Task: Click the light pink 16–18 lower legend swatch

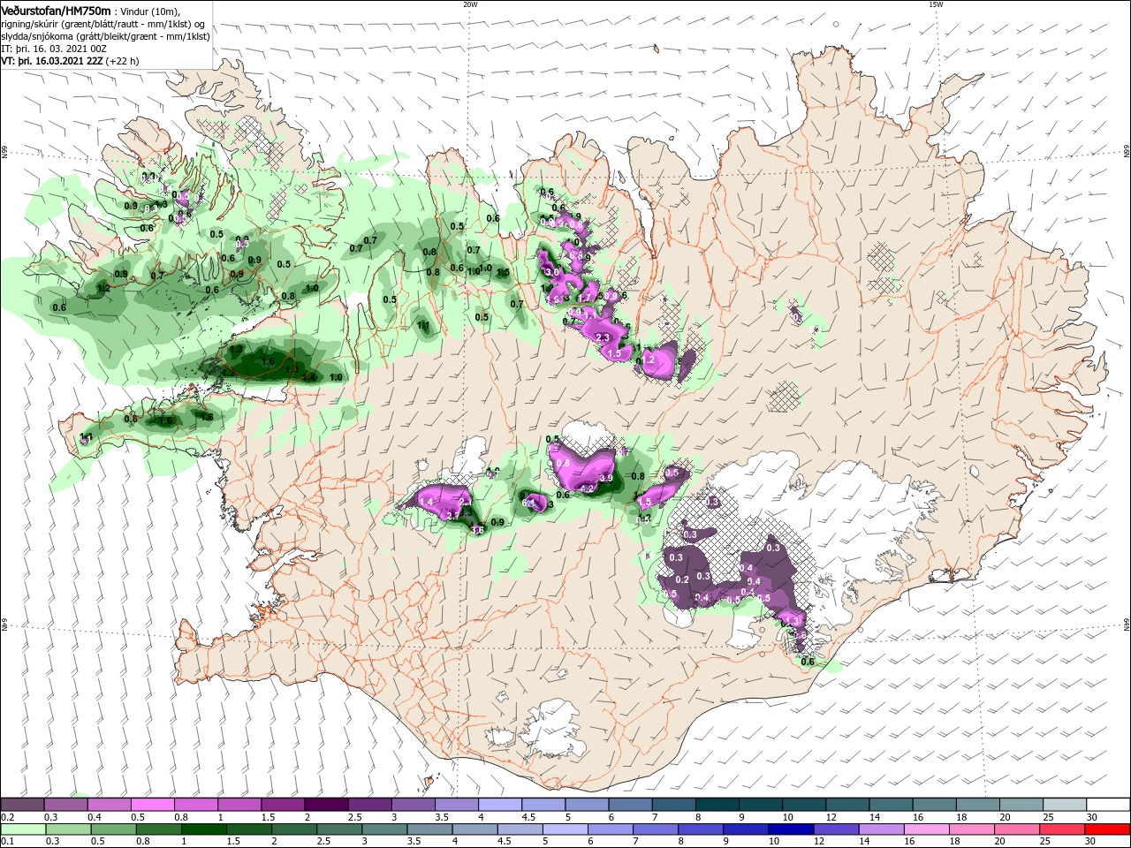Action: [926, 829]
